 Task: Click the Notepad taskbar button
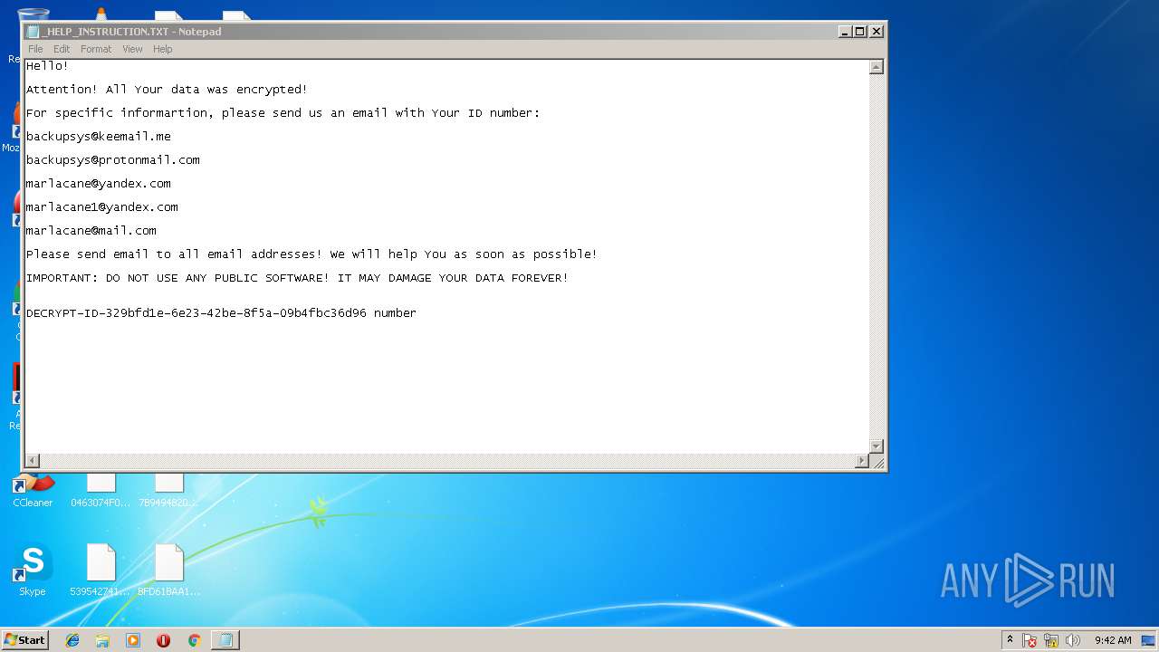click(x=225, y=640)
